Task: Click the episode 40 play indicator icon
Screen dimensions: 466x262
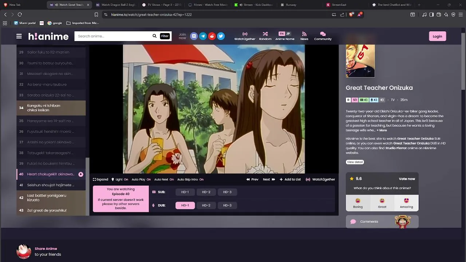Action: point(81,174)
